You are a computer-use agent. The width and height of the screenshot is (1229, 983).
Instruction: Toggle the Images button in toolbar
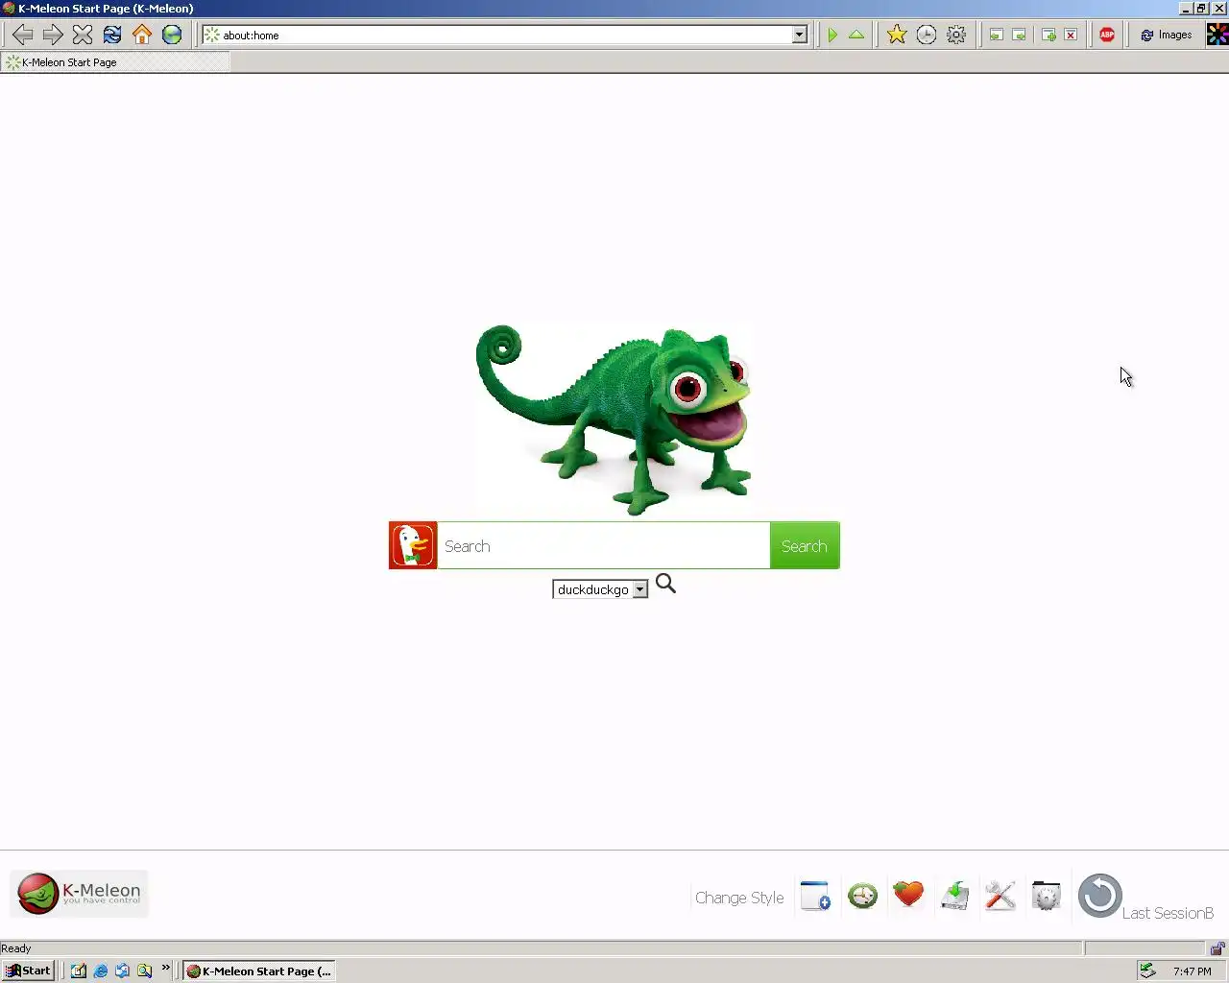tap(1166, 35)
